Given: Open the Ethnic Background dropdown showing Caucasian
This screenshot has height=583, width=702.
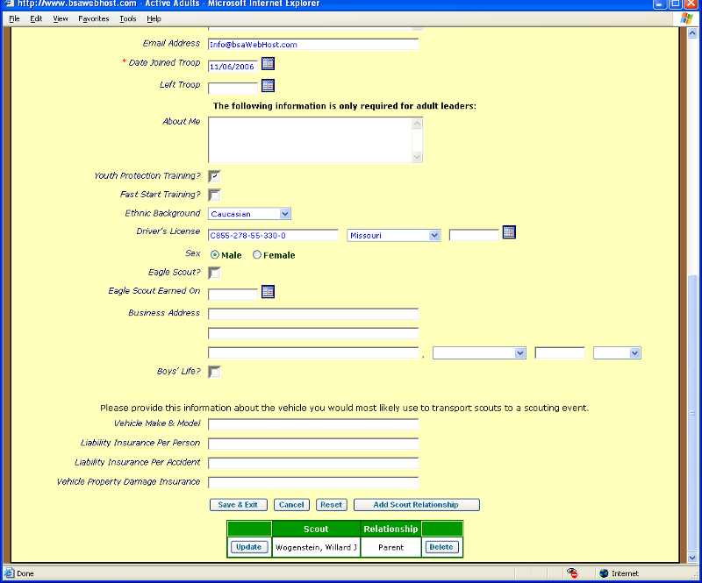Looking at the screenshot, I should [284, 213].
